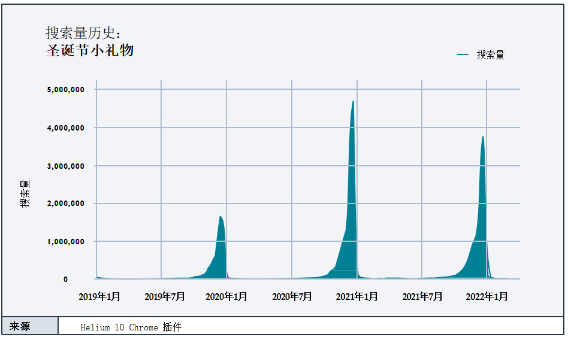This screenshot has height=340, width=568.
Task: Click the 2019年1月 x-axis label
Action: pyautogui.click(x=99, y=296)
